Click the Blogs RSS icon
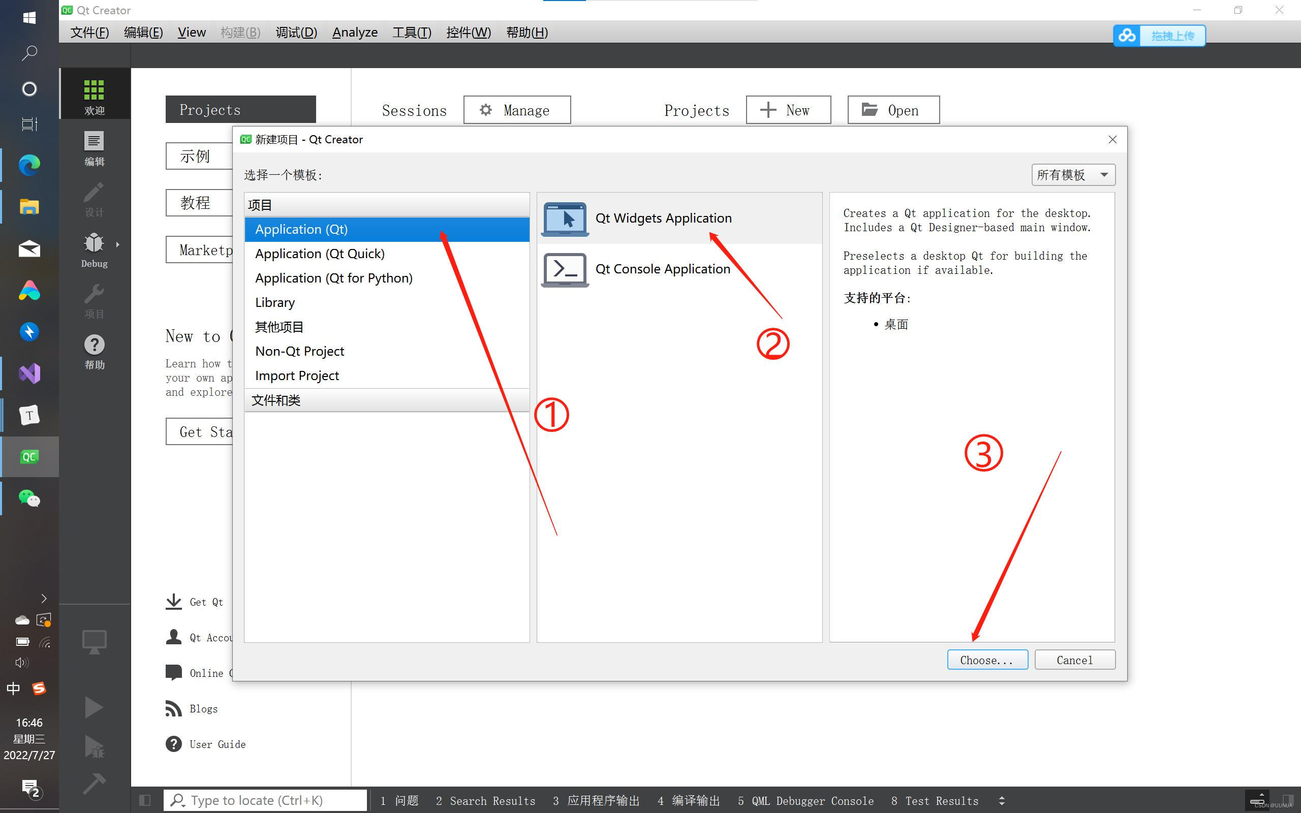 (x=174, y=709)
